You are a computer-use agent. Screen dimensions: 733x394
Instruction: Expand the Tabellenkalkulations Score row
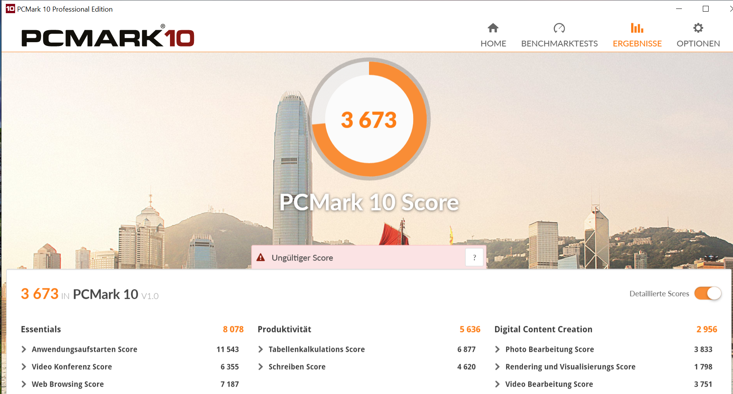tap(261, 349)
